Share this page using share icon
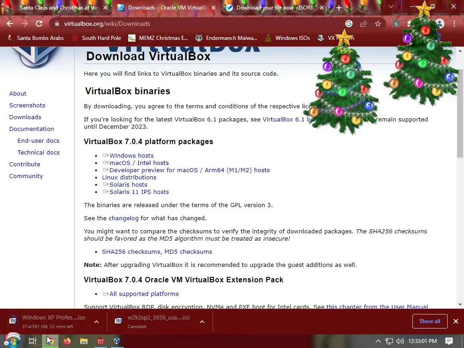Image resolution: width=464 pixels, height=348 pixels. tap(363, 24)
